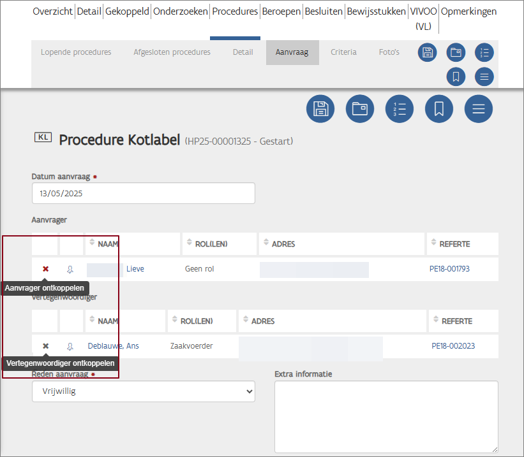Unlink applicant with the red X icon

pyautogui.click(x=45, y=269)
